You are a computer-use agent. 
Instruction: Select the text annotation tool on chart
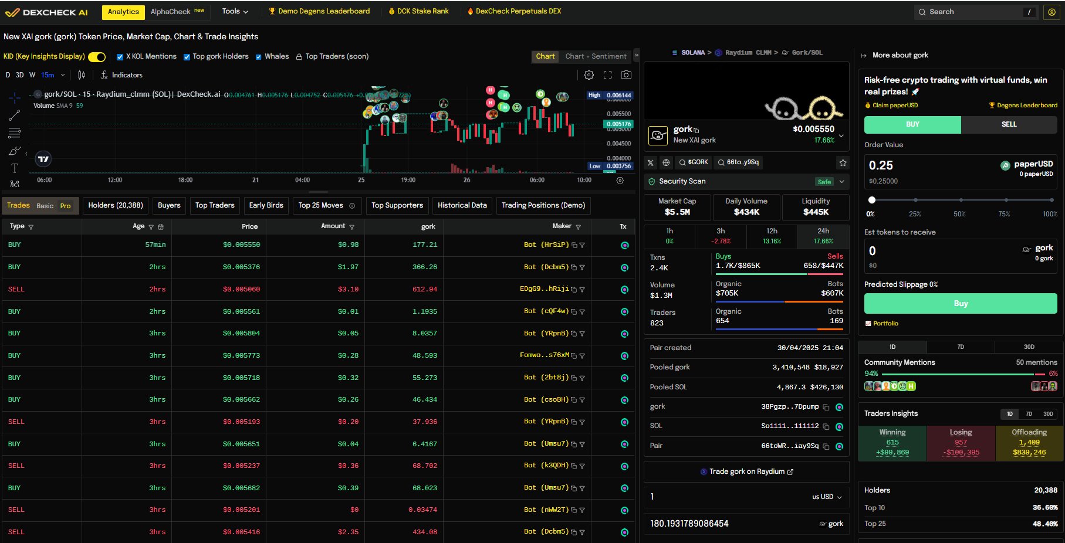tap(15, 168)
